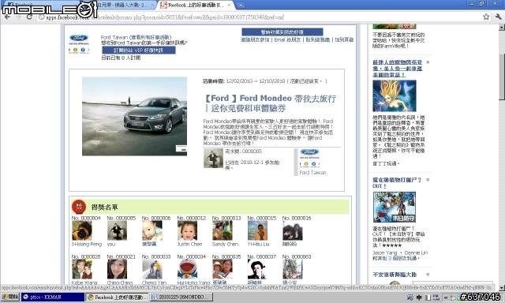Screen dimensions: 505x303
Task: Click the Email 給朋友 link
Action: pyautogui.click(x=287, y=39)
